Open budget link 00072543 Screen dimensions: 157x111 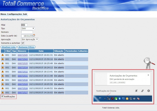pyautogui.click(x=23, y=59)
